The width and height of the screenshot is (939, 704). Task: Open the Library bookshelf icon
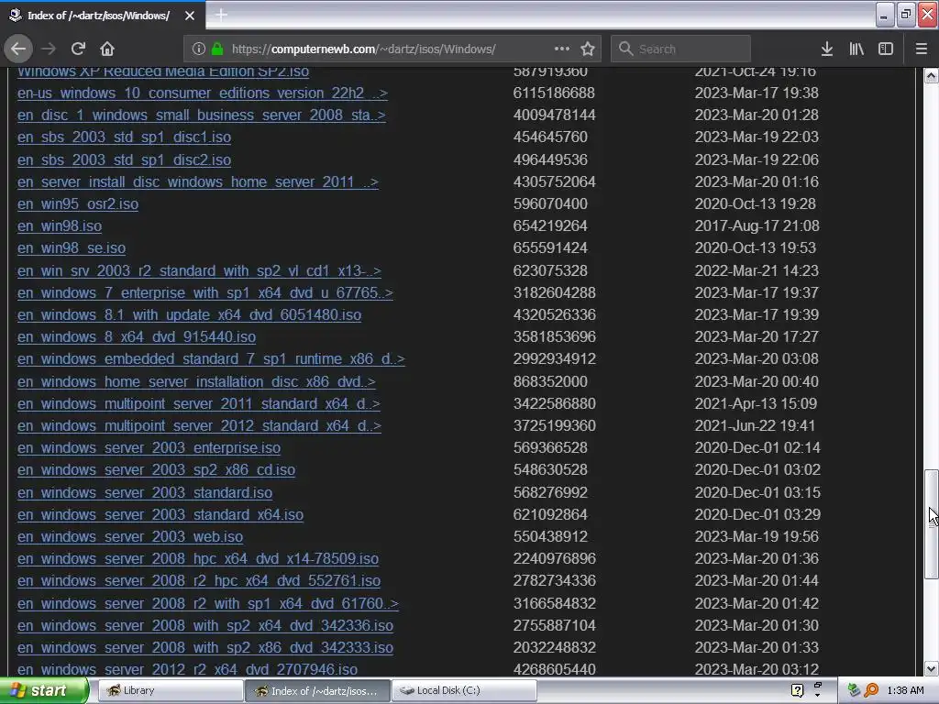tap(856, 49)
